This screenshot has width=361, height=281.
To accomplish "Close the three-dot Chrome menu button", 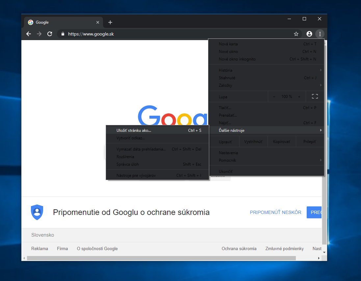I will tap(320, 34).
